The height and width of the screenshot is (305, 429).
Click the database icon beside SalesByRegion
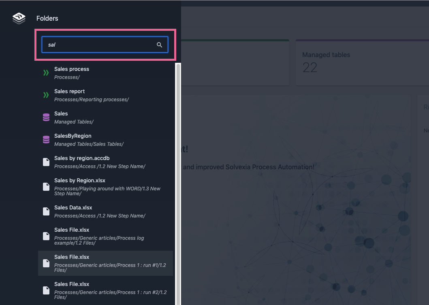(x=46, y=140)
